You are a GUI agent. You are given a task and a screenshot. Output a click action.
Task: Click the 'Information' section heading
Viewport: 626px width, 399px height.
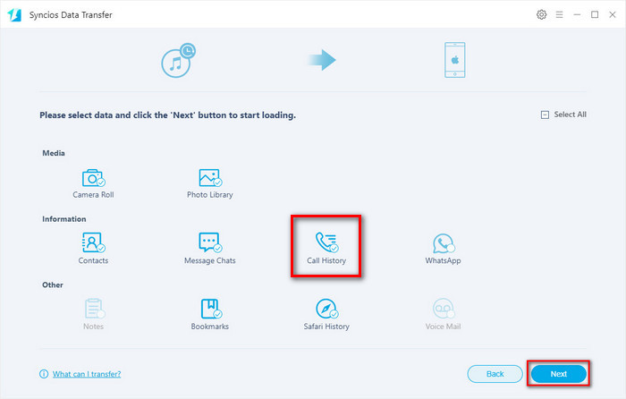point(63,219)
